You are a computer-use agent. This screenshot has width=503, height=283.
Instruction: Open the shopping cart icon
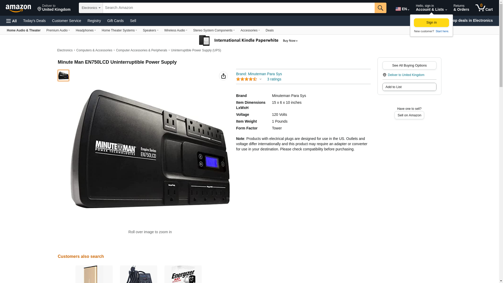pyautogui.click(x=484, y=8)
